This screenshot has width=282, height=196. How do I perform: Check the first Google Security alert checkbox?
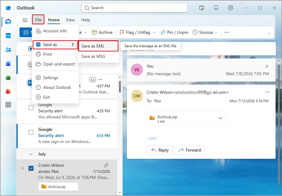click(31, 108)
